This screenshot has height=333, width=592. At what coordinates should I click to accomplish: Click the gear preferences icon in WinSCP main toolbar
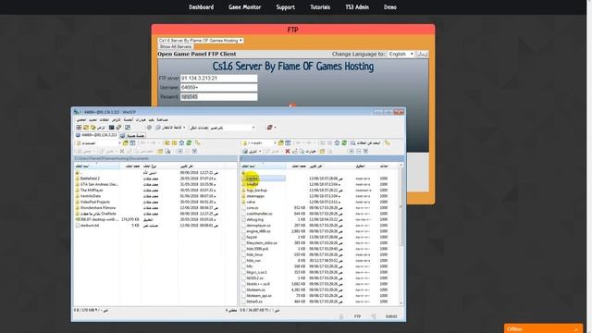point(149,128)
